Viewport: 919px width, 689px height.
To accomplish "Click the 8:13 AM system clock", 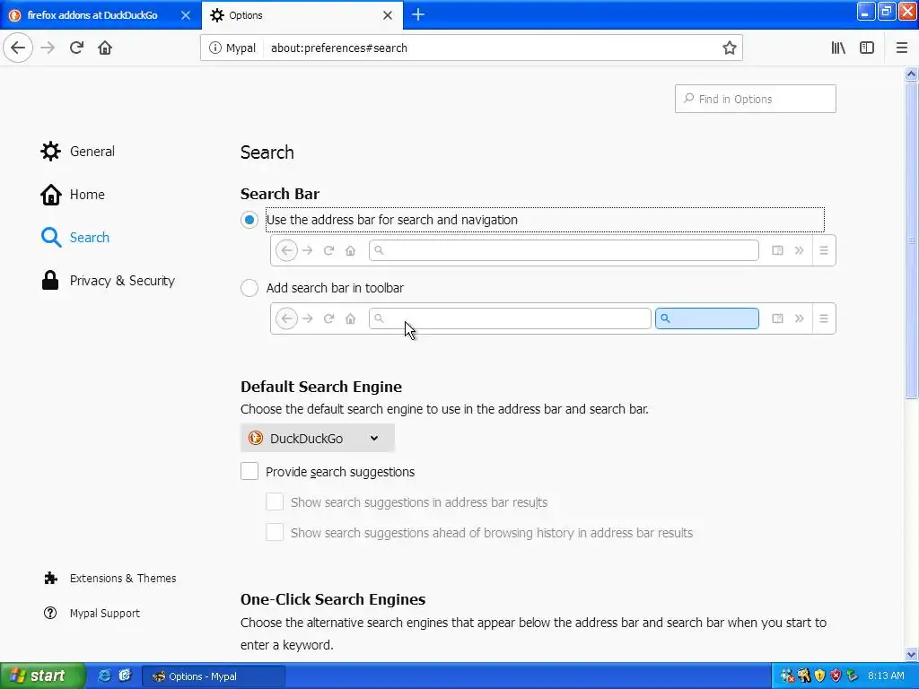I will [x=886, y=676].
